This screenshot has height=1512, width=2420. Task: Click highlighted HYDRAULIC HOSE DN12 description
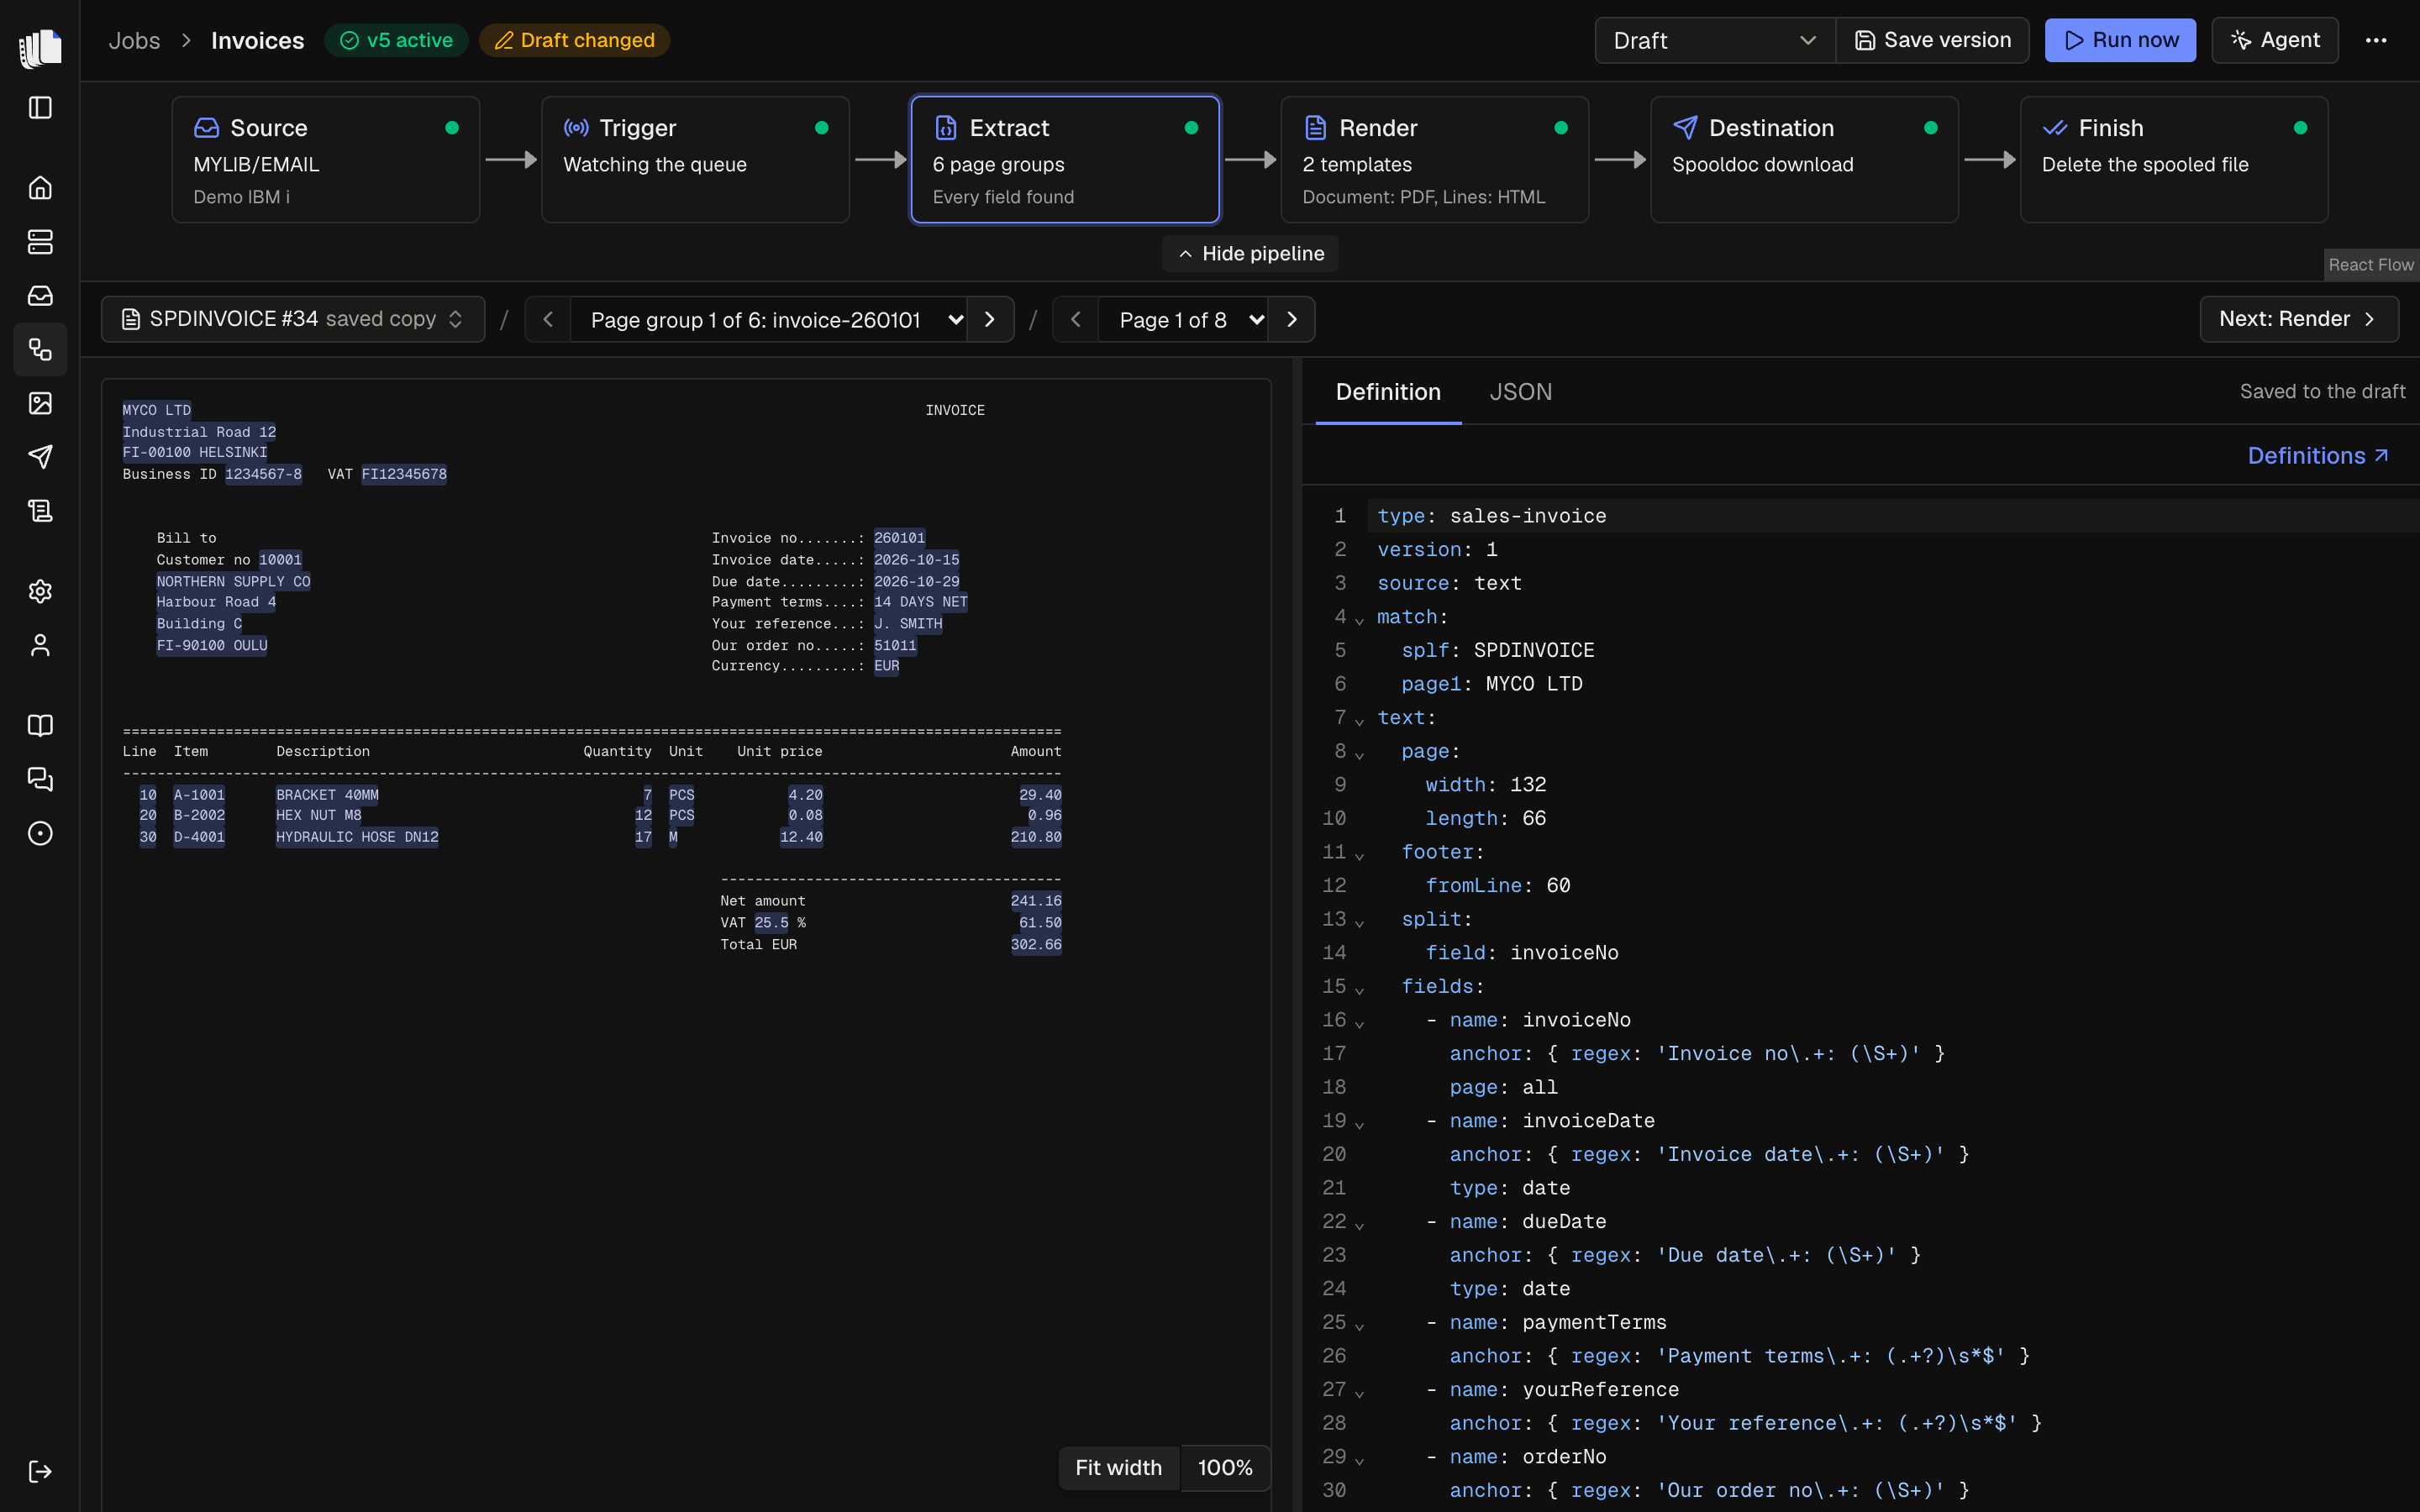[357, 837]
